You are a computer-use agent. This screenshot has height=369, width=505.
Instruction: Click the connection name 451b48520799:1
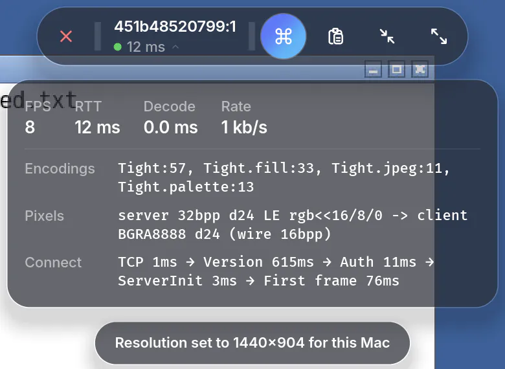point(175,27)
